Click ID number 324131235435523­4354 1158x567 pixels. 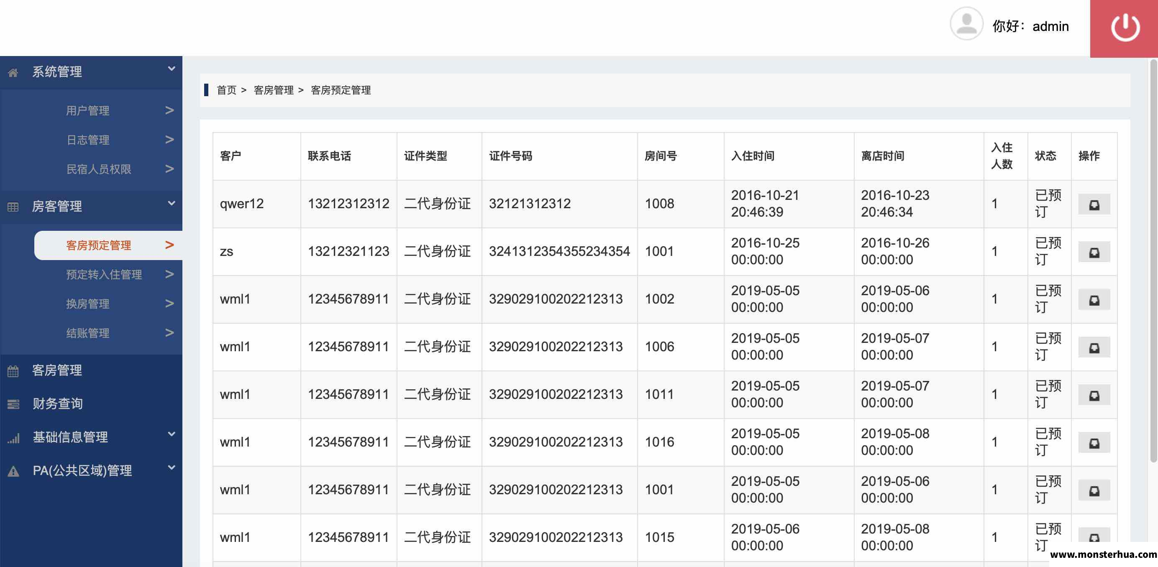[x=560, y=252]
